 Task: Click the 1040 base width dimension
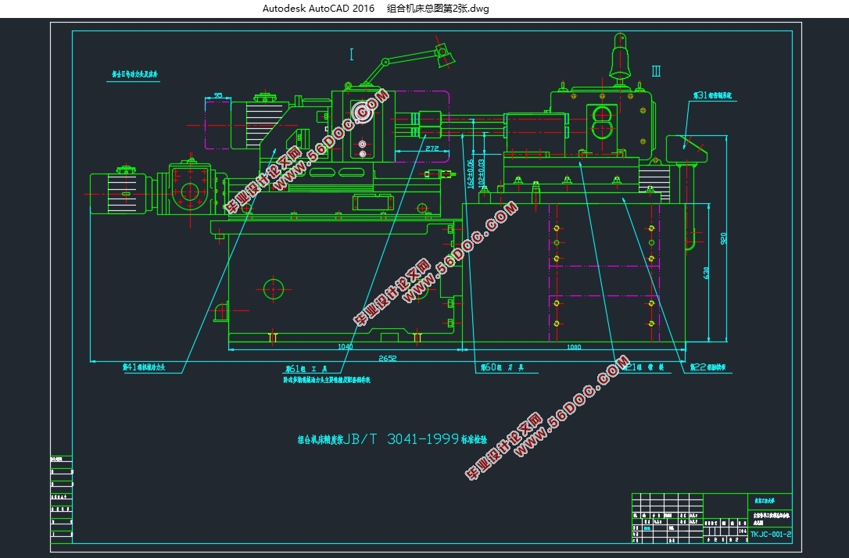[x=345, y=346]
